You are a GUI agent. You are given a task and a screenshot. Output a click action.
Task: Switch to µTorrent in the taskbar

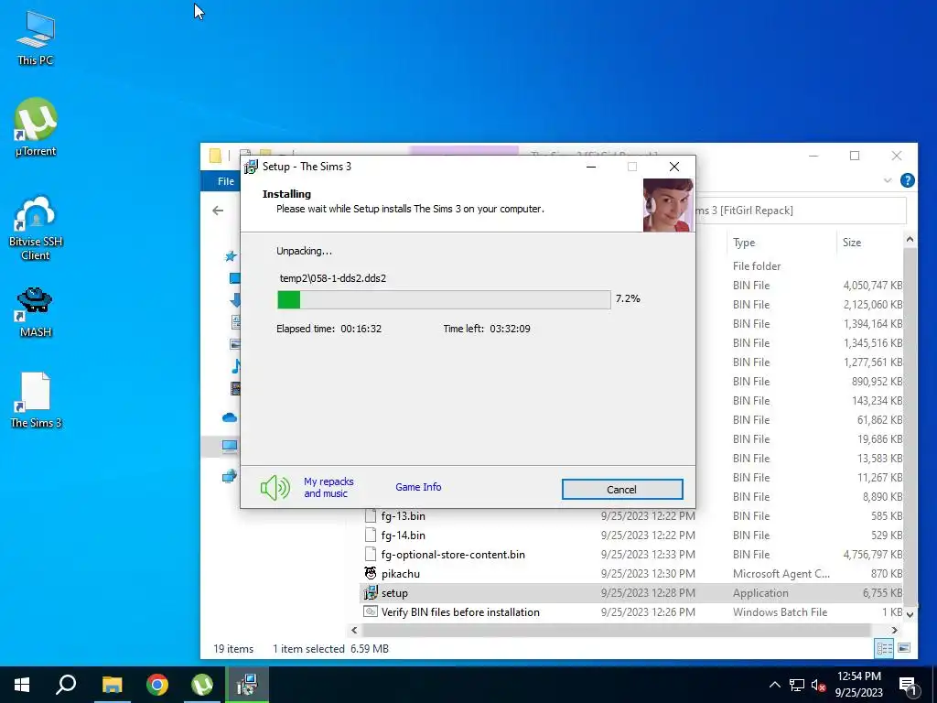pyautogui.click(x=202, y=685)
